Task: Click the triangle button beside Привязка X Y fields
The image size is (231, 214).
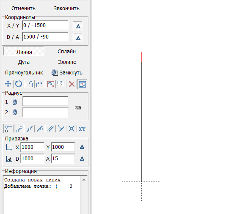Action: [82, 147]
